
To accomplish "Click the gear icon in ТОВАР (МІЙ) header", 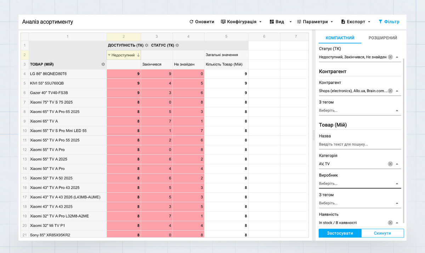I will point(103,64).
